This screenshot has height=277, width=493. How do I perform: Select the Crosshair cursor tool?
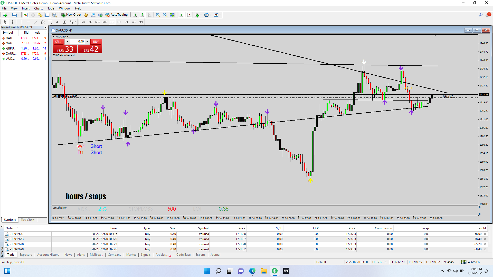pos(12,22)
